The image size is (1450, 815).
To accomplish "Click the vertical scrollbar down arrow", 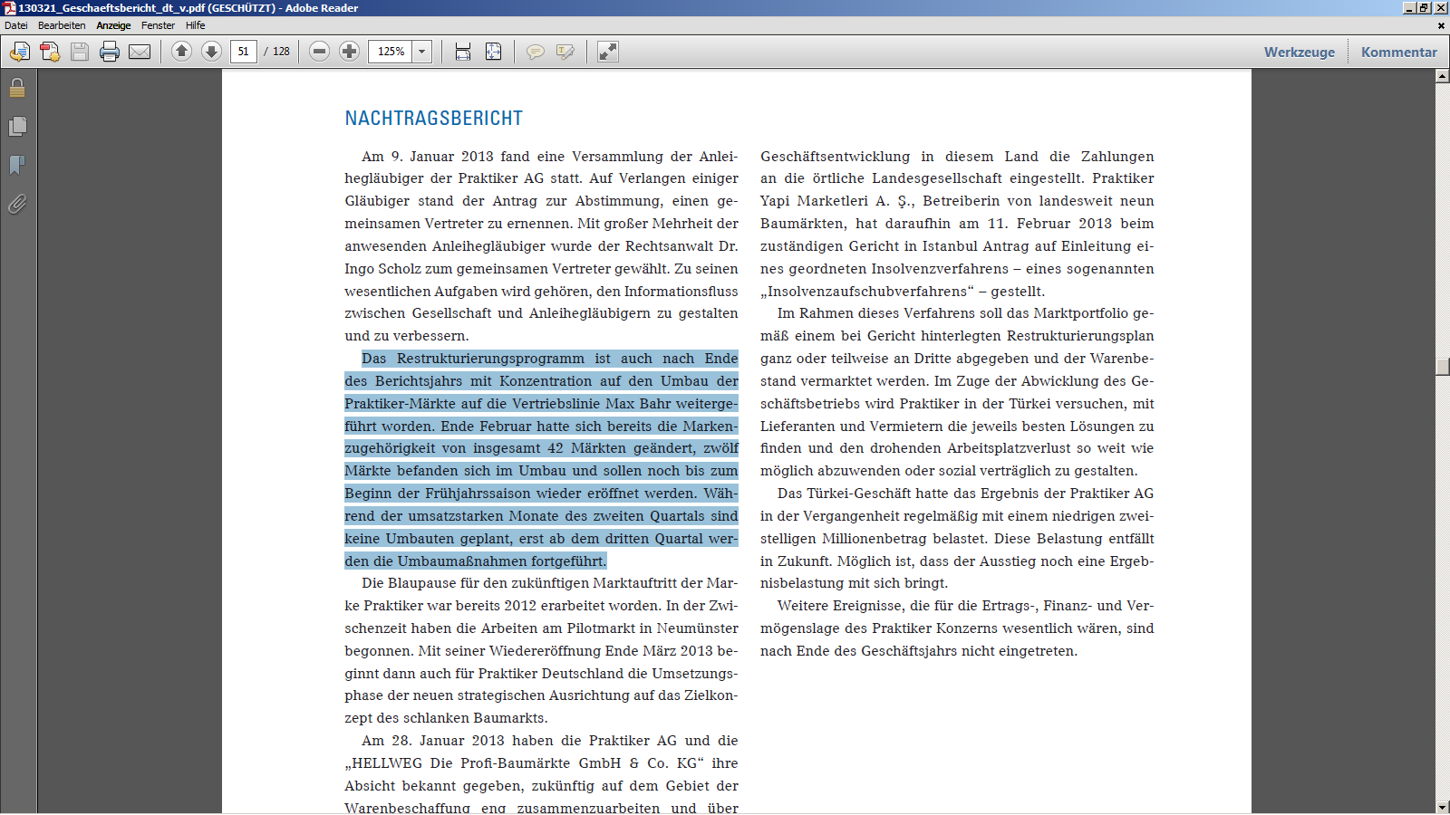I will click(x=1443, y=807).
